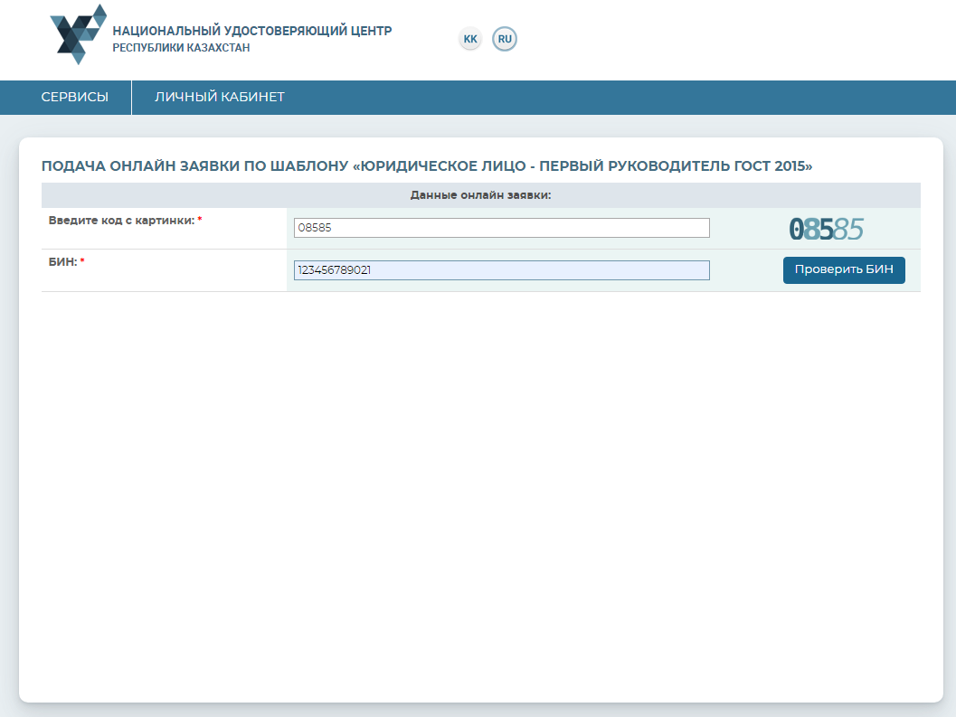This screenshot has height=717, width=956.
Task: Click the 'Данные онлайн заявки' section header
Action: 480,195
